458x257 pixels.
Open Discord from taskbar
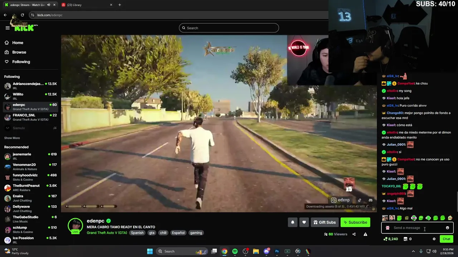[x=266, y=251]
